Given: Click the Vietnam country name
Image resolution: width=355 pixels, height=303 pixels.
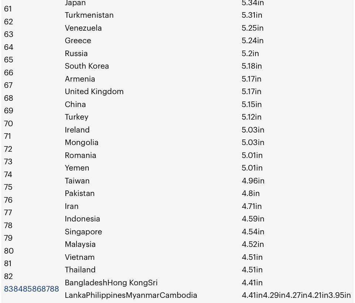Looking at the screenshot, I should pyautogui.click(x=80, y=257).
